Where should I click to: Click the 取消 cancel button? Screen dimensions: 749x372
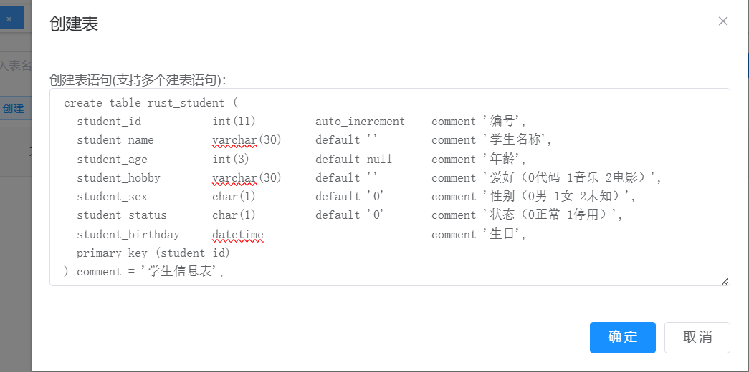pos(697,337)
